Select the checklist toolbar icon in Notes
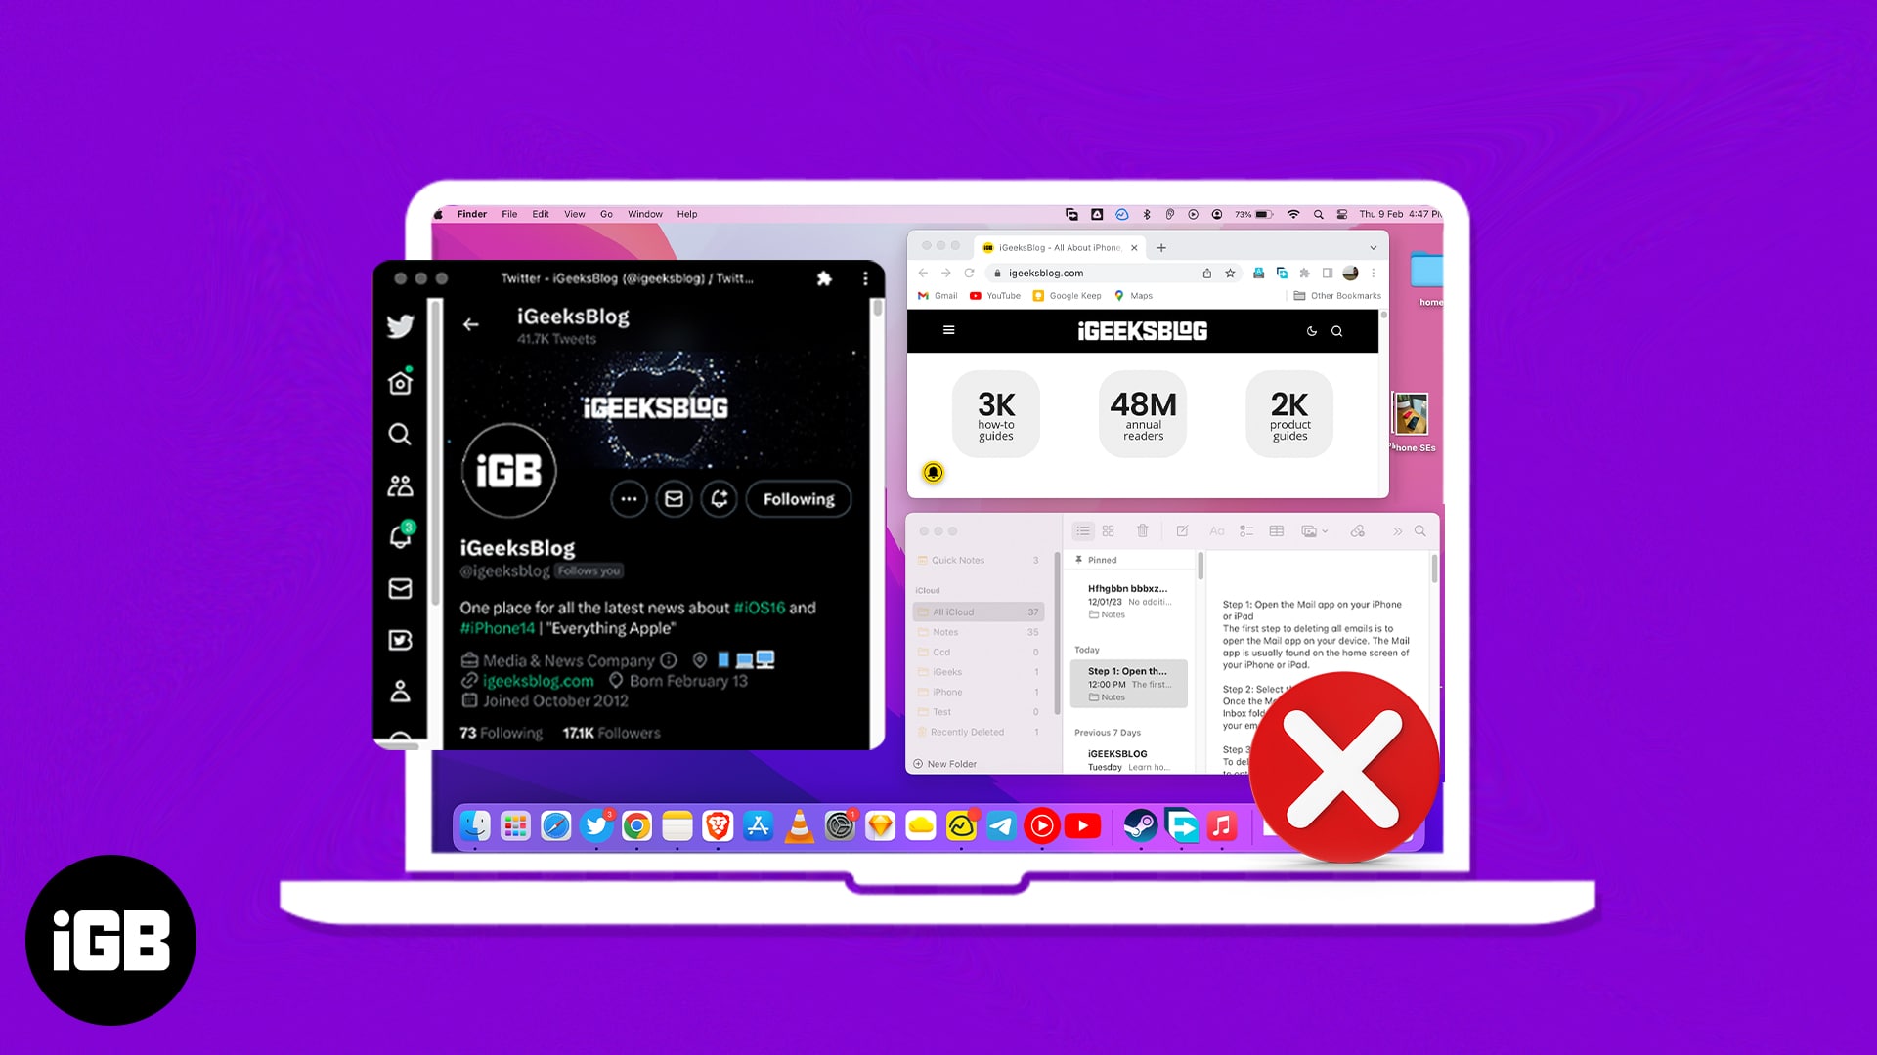The width and height of the screenshot is (1877, 1055). point(1245,530)
